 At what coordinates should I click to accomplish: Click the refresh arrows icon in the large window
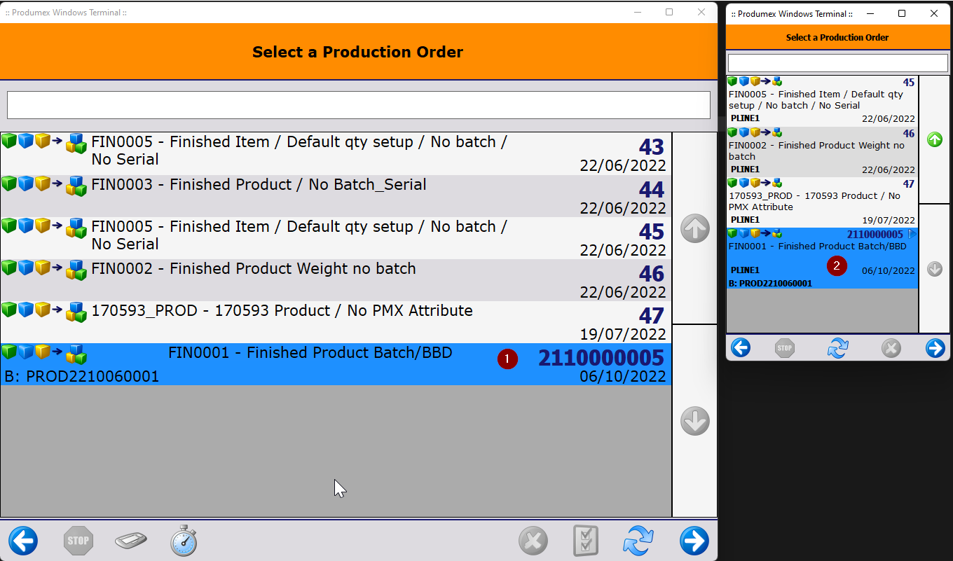pyautogui.click(x=638, y=541)
